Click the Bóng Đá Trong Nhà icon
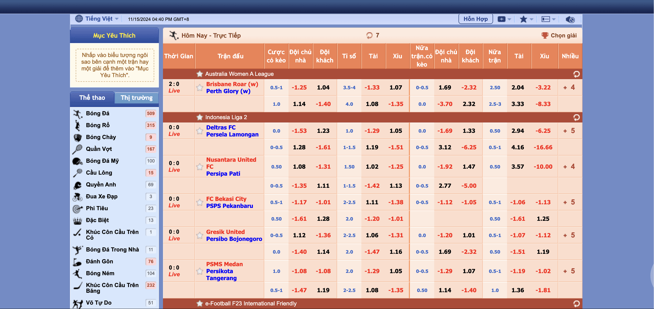 pos(77,250)
